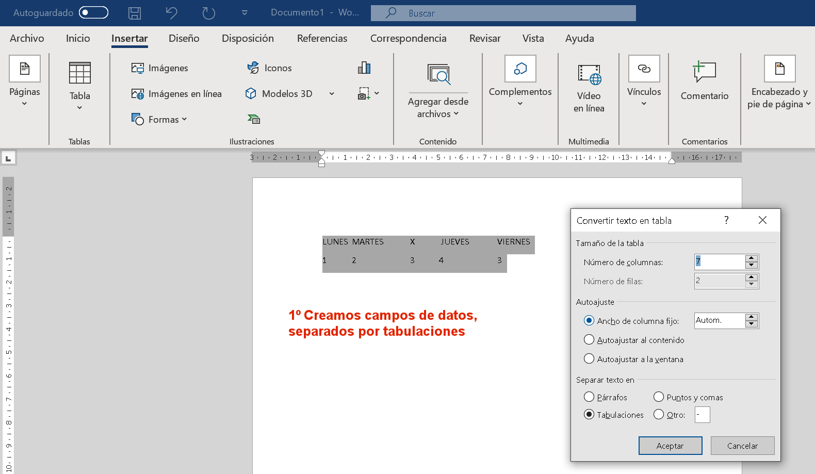Screen dimensions: 815x474
Task: Insert Imágenes from device
Action: (x=160, y=68)
